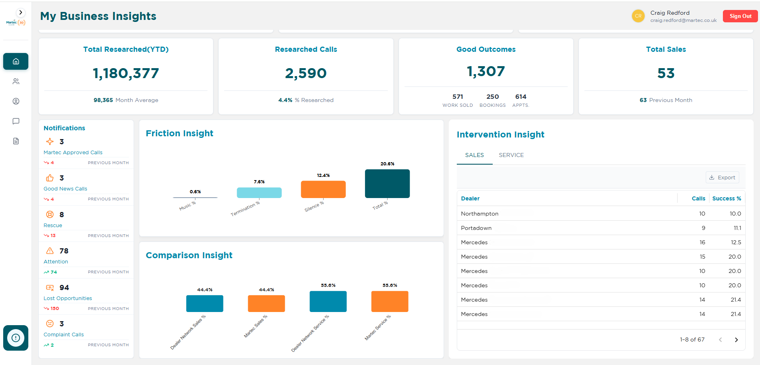Click the dark teal Total % bar
This screenshot has height=365, width=760.
(x=387, y=184)
